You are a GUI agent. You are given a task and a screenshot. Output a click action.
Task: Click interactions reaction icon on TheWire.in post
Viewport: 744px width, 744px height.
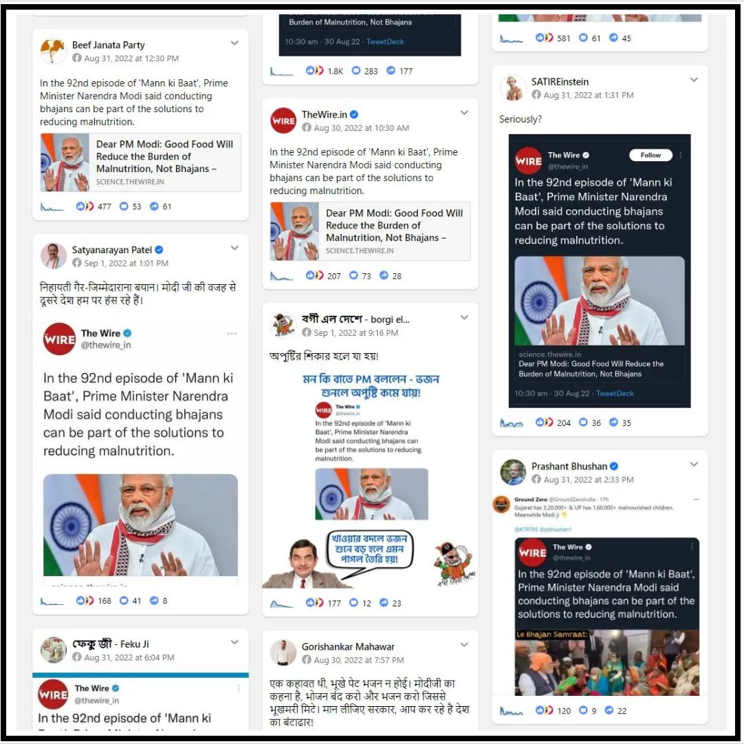coord(314,275)
